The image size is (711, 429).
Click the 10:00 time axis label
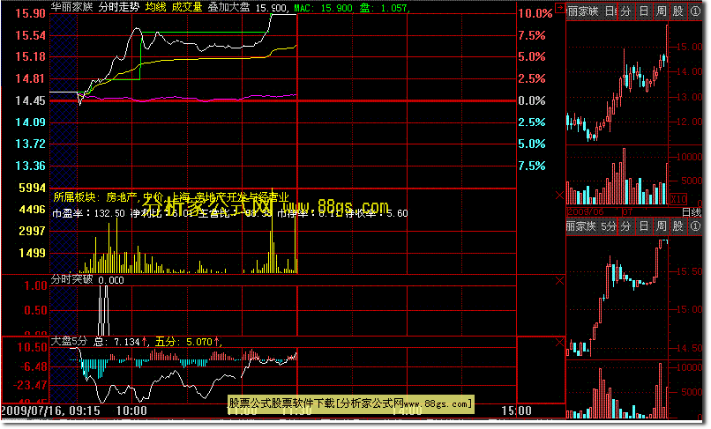[x=131, y=411]
